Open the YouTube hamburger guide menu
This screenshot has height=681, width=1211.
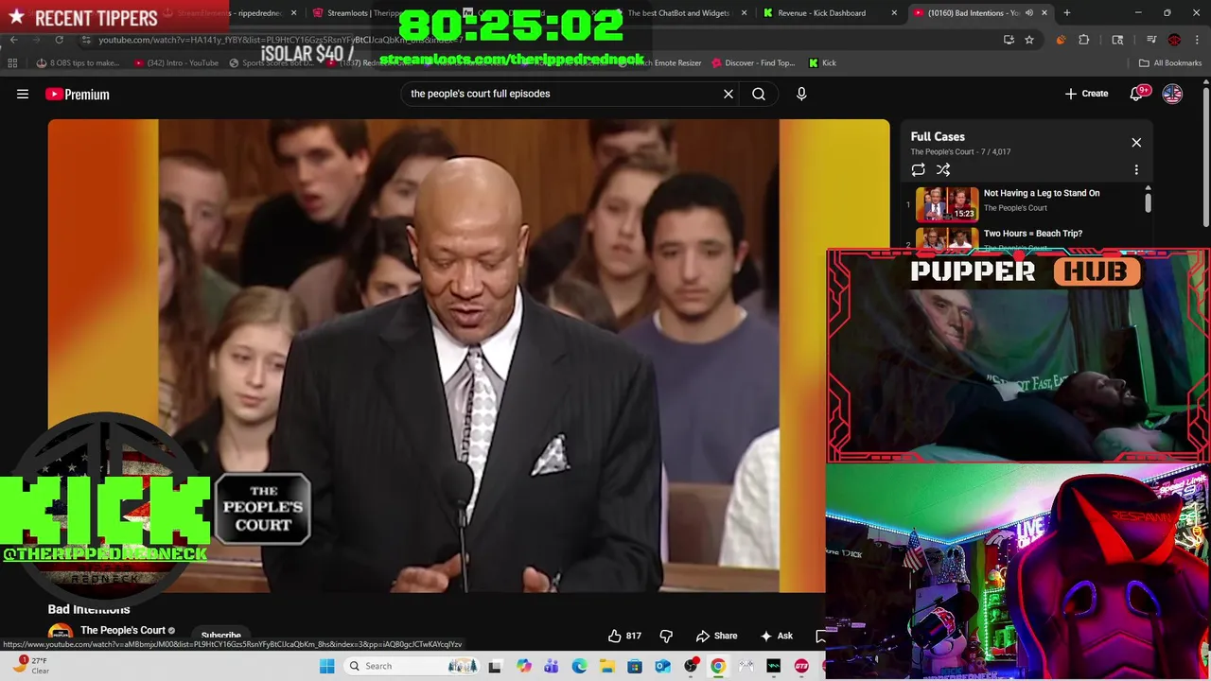tap(23, 94)
